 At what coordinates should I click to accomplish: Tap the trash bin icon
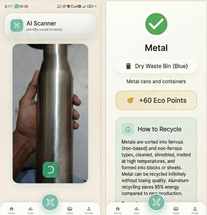128,66
